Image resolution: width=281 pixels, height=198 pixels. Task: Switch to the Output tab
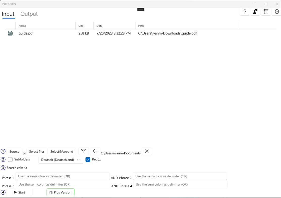29,14
